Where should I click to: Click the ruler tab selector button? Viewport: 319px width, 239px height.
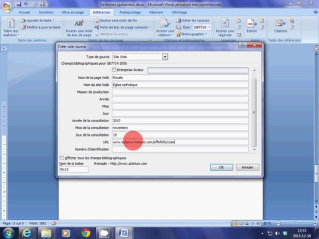(4, 48)
